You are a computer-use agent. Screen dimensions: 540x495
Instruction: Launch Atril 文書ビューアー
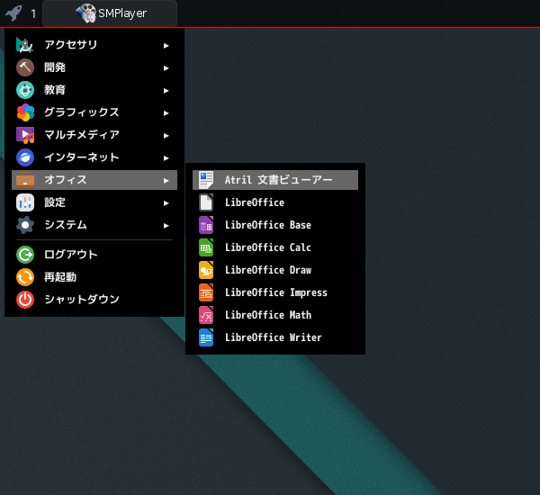(275, 180)
